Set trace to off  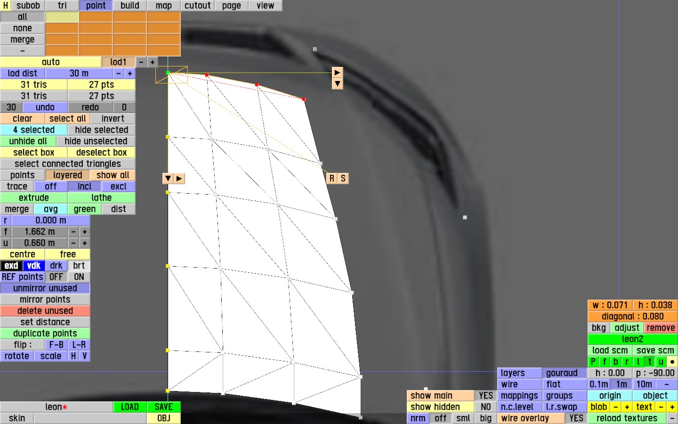[51, 187]
